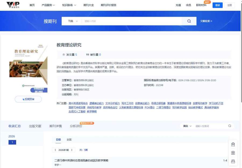242x168 pixels.
Task: Open the 篇名 filter dropdown
Action: click(187, 126)
